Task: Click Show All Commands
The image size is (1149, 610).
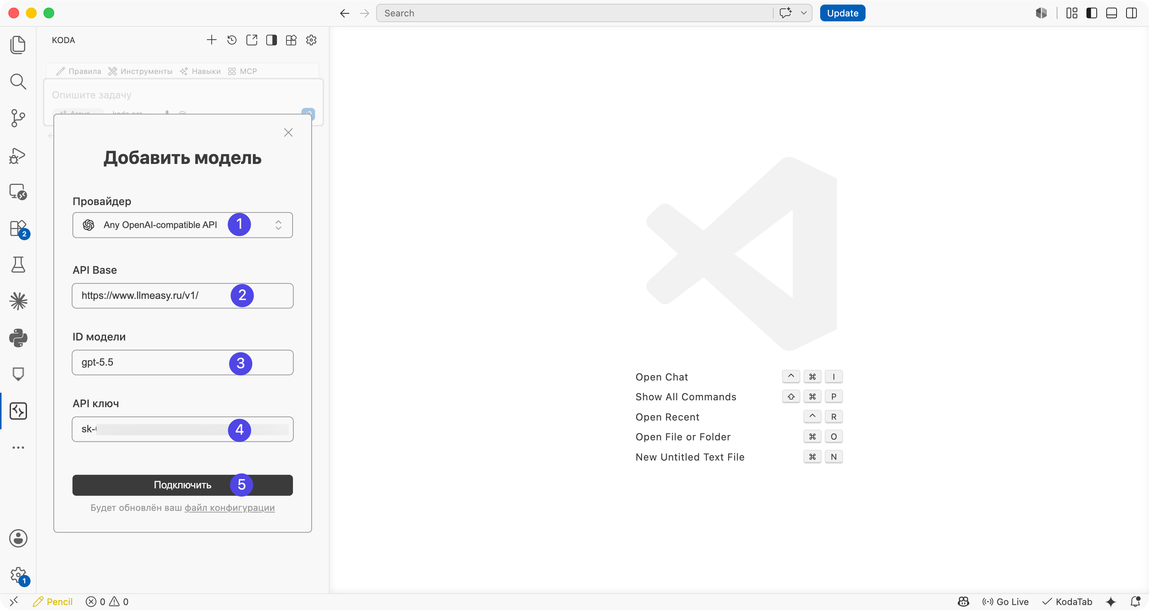Action: click(x=686, y=397)
